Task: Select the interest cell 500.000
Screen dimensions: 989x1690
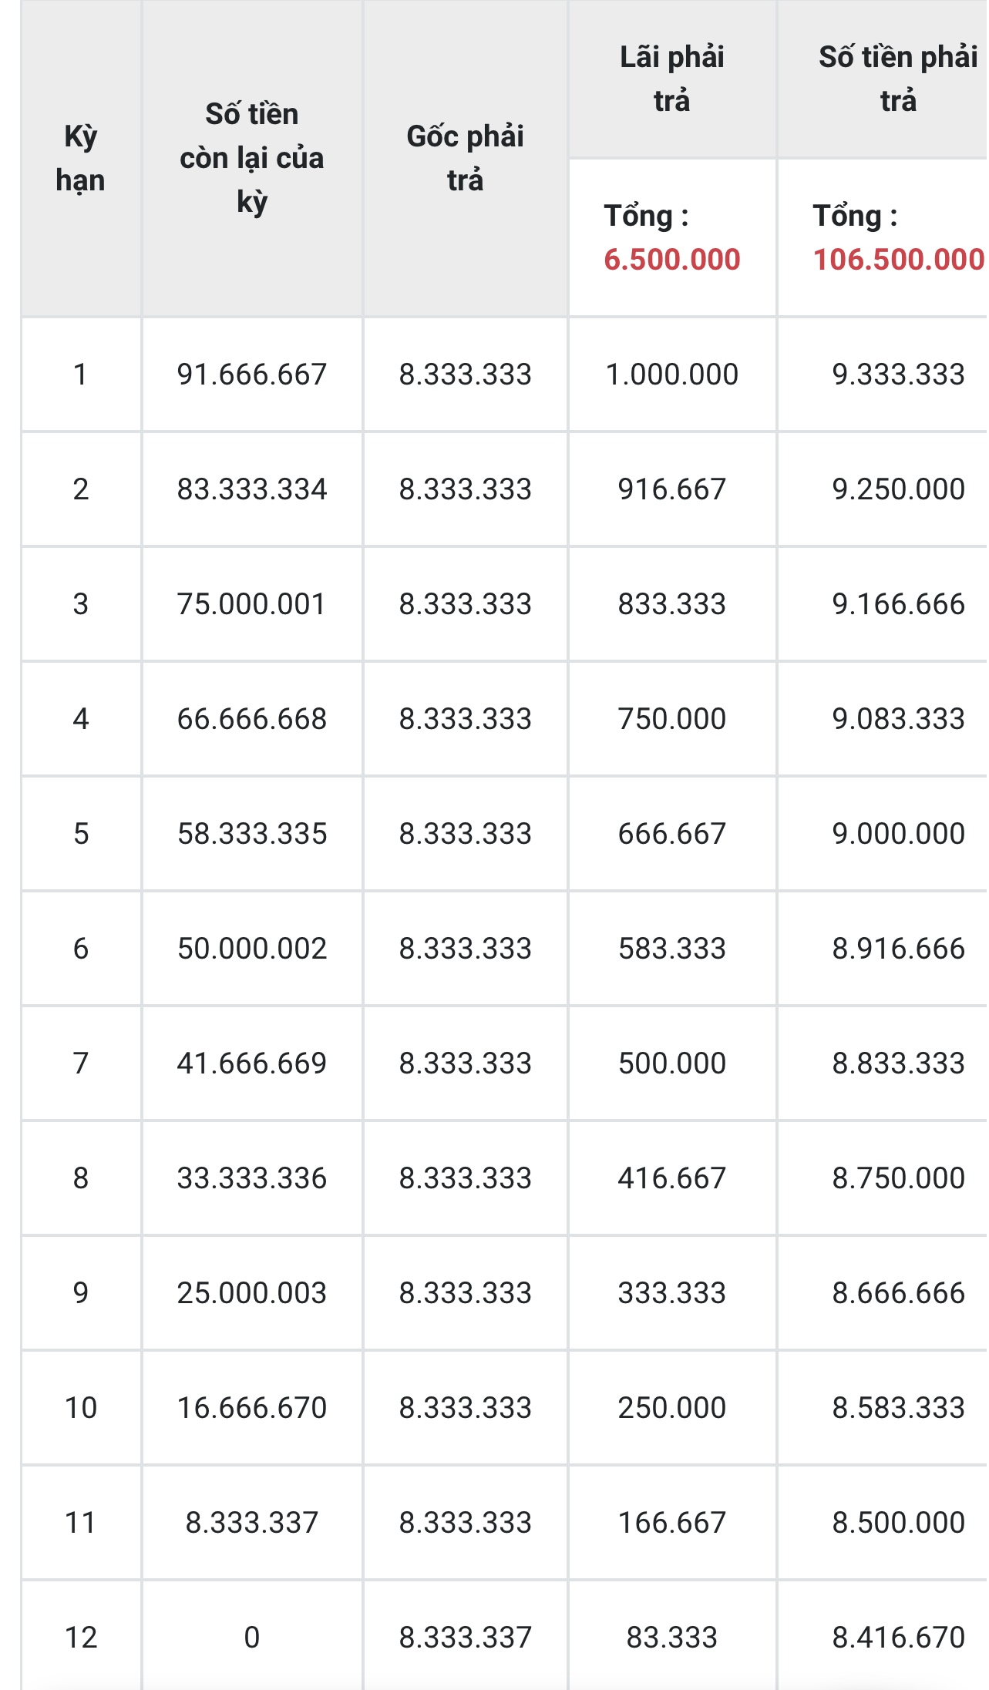Action: (671, 1063)
